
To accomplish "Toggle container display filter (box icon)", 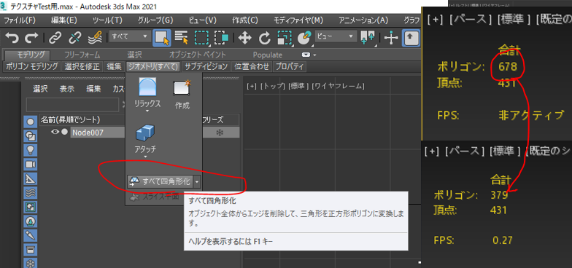I will (x=31, y=249).
